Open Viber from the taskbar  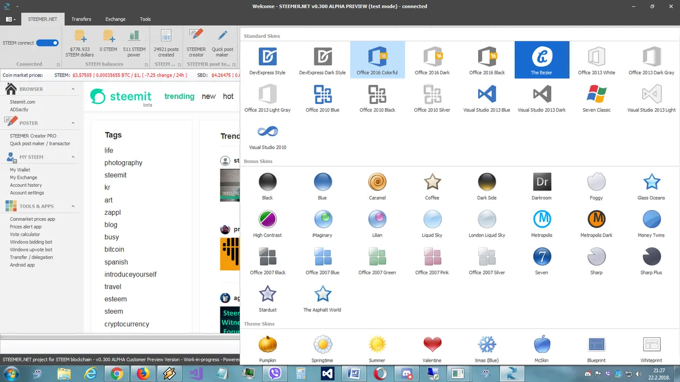(275, 374)
